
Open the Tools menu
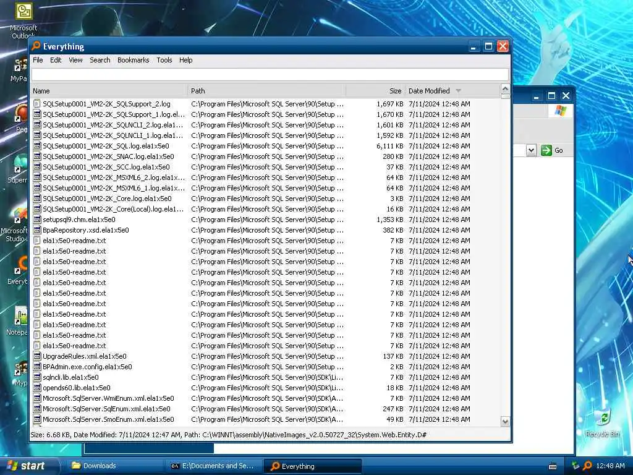click(164, 60)
